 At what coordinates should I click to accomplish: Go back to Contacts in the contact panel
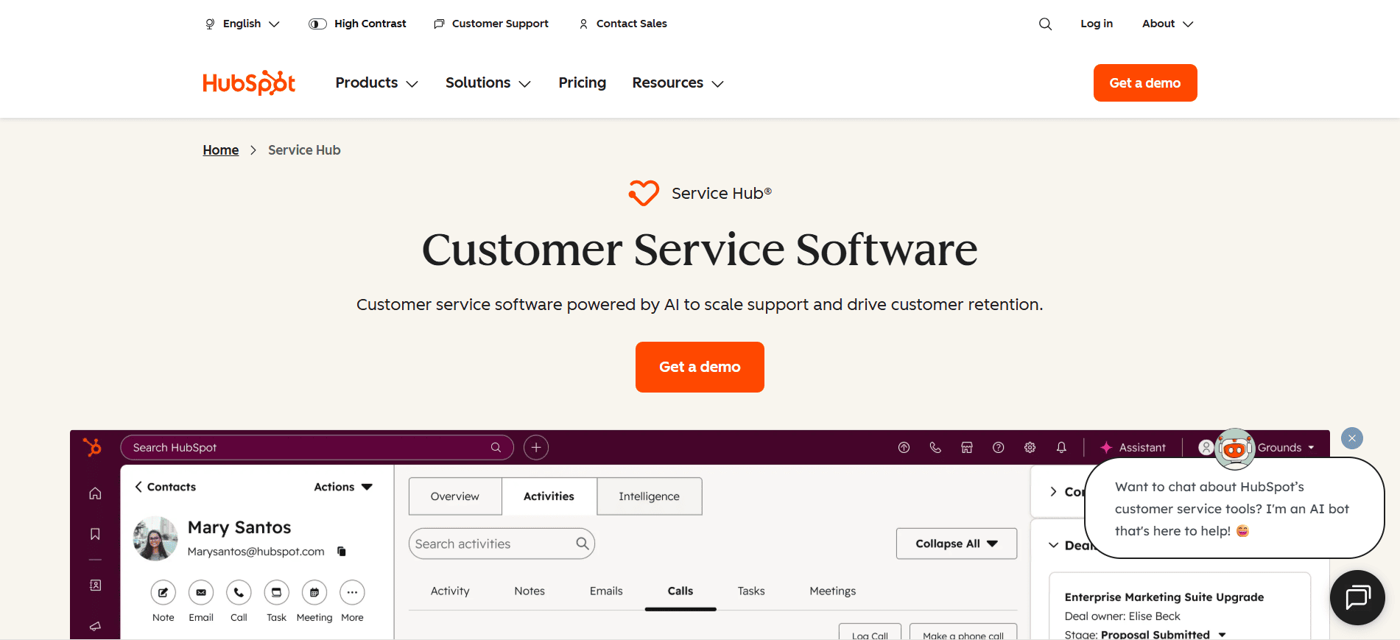(x=165, y=487)
